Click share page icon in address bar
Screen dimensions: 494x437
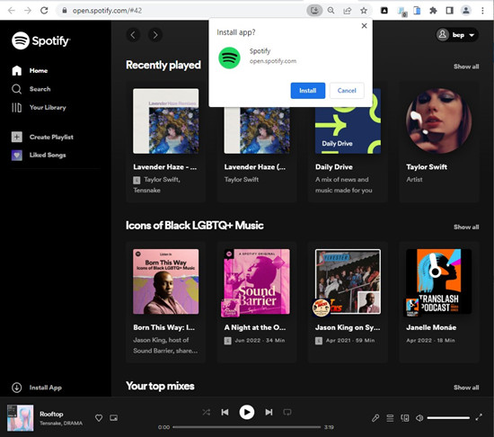pyautogui.click(x=348, y=11)
